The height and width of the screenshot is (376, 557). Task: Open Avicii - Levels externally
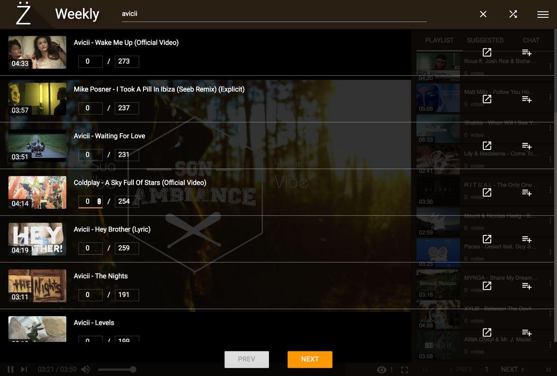pos(487,332)
